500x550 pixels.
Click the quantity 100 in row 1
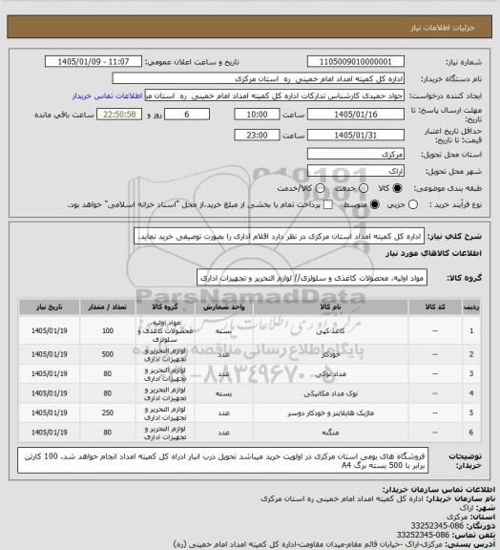click(108, 330)
